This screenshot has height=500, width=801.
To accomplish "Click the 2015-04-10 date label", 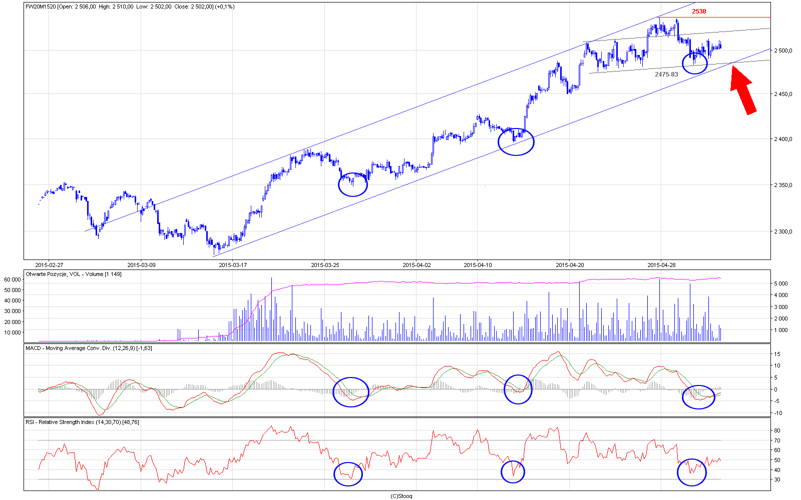I will coord(478,265).
